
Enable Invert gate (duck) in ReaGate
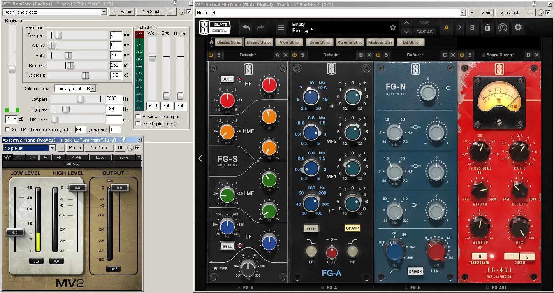[138, 123]
